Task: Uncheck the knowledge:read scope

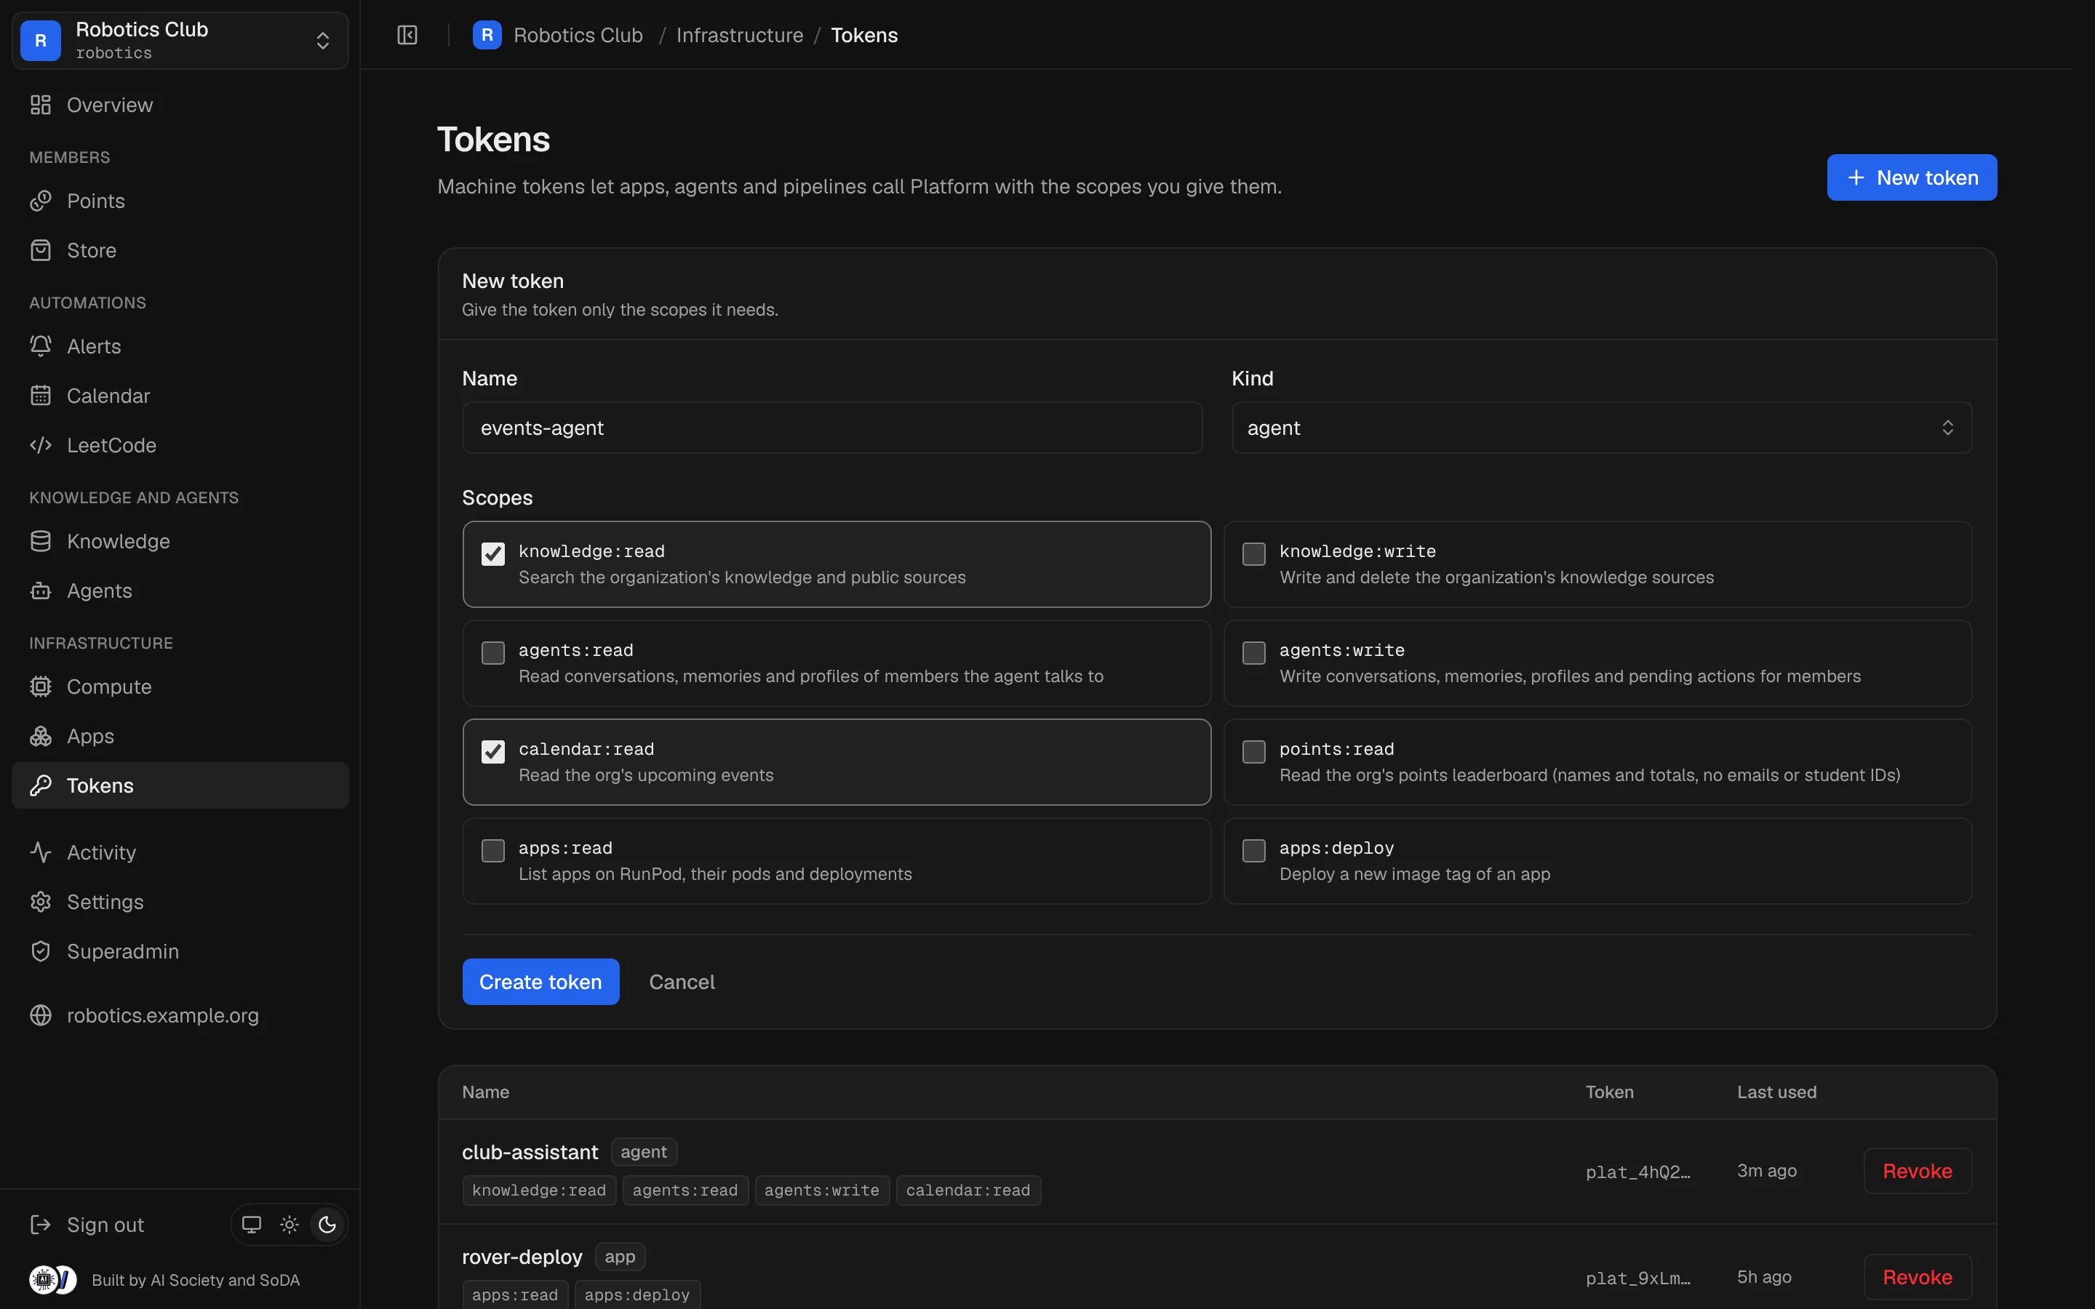Action: (492, 553)
